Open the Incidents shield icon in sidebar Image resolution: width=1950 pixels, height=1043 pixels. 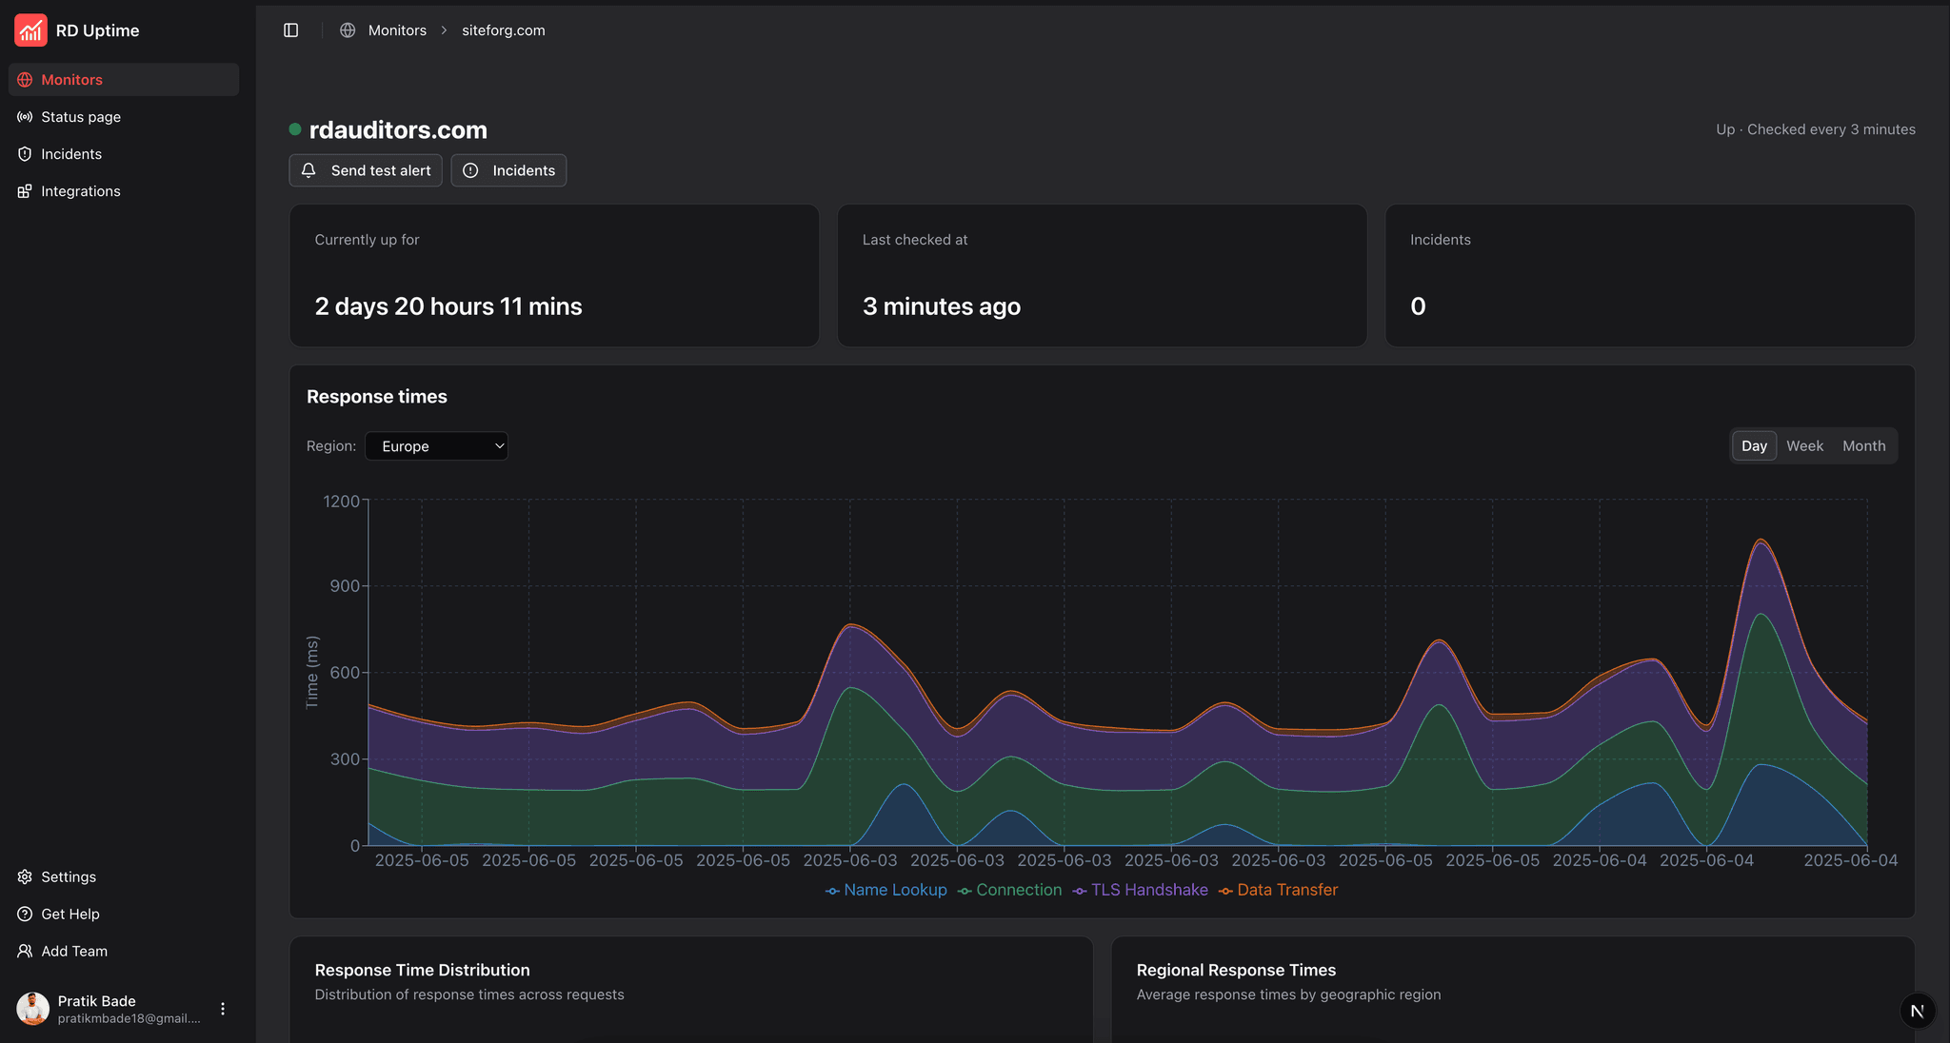(25, 154)
